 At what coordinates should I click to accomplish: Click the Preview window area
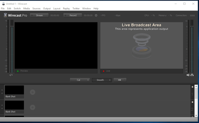pyautogui.click(x=56, y=45)
